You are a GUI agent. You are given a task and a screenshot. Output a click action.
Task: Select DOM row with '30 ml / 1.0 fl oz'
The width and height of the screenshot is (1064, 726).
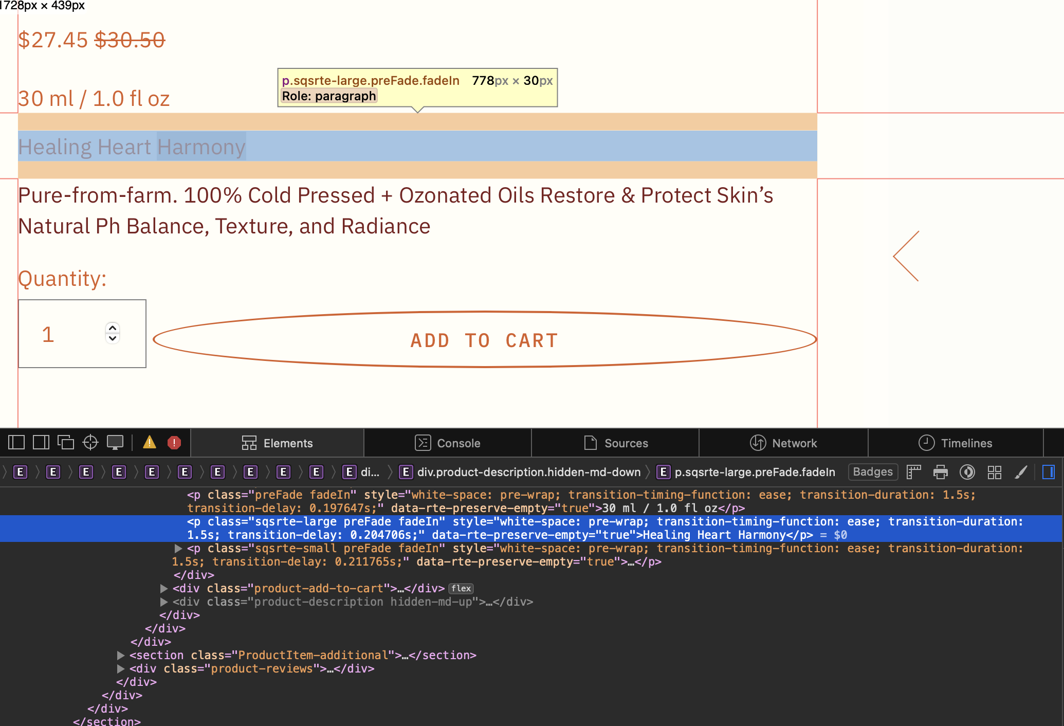(x=531, y=502)
